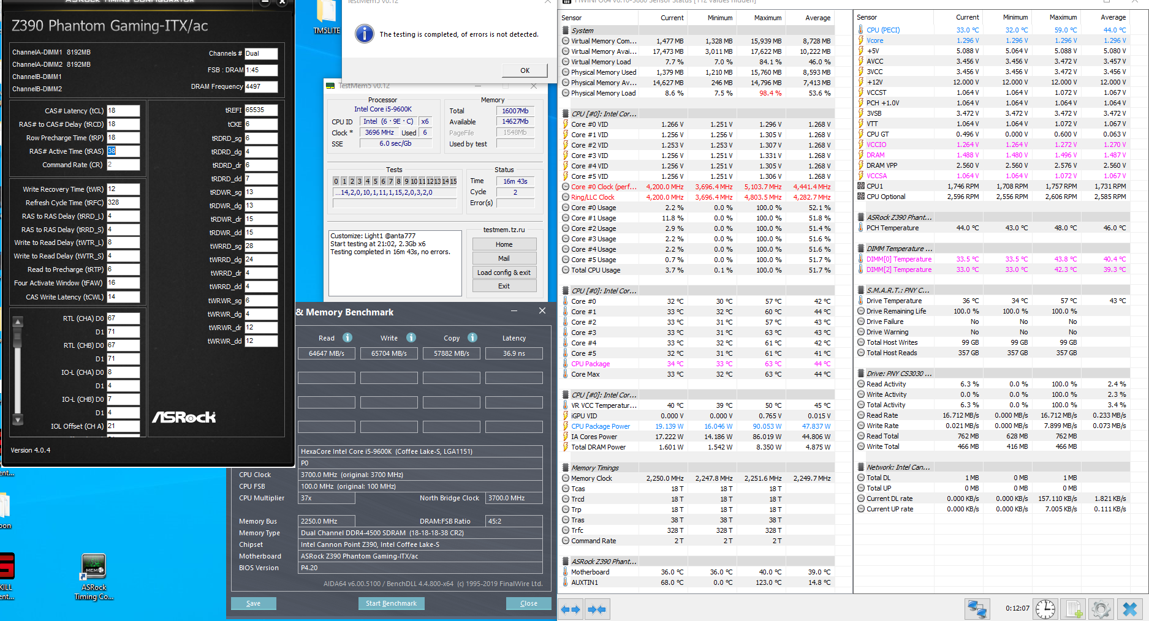Click the thermometer icon beside CPU (PECI)
1149x621 pixels.
click(x=860, y=30)
